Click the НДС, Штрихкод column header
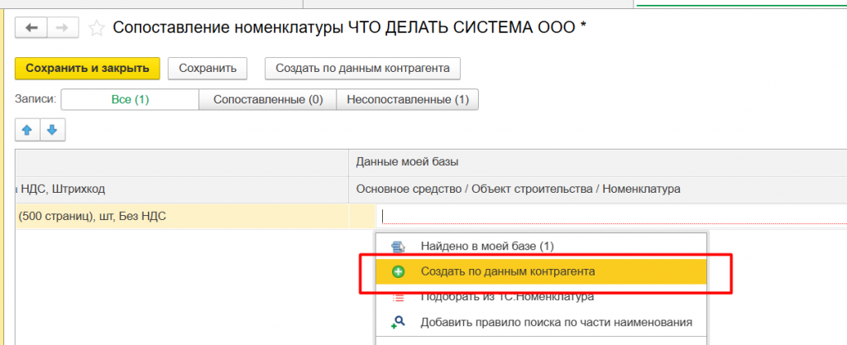This screenshot has height=345, width=847. [x=182, y=189]
